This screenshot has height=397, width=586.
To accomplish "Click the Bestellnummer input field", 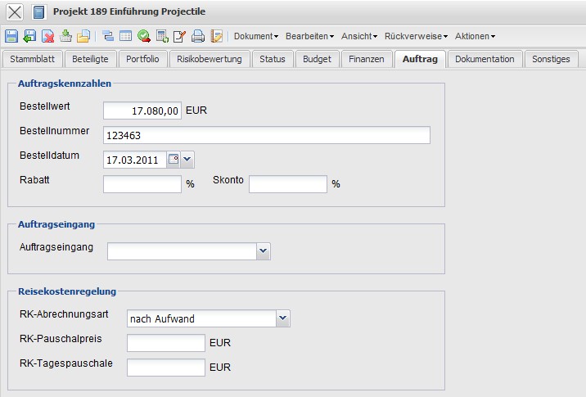I will point(267,136).
